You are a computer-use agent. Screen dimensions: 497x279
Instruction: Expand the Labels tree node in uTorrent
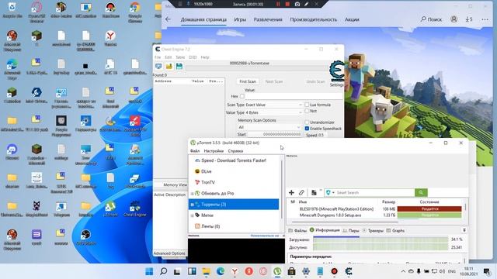tap(192, 215)
